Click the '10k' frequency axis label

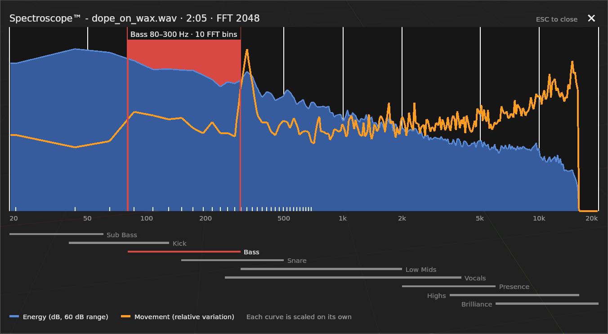[x=539, y=219]
